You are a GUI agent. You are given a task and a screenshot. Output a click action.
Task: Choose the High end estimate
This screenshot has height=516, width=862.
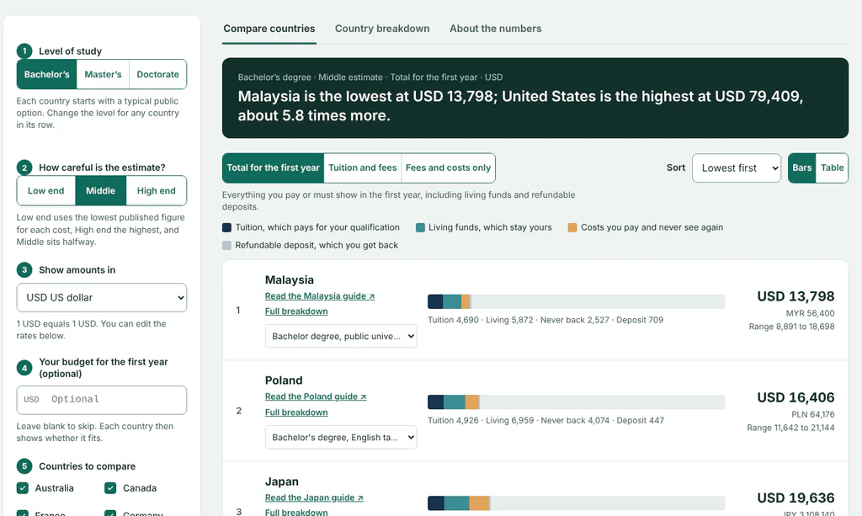point(156,191)
